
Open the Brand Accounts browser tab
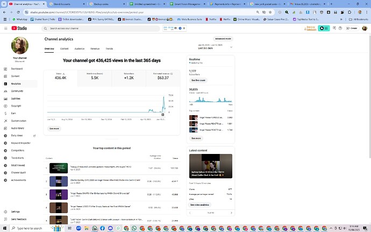click(67, 4)
